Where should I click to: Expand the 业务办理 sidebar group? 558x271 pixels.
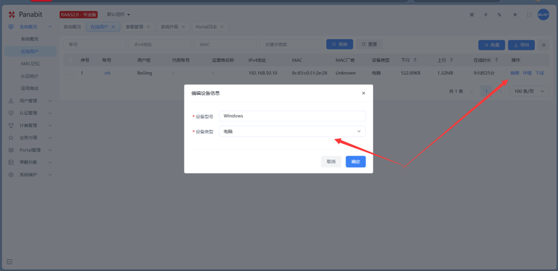(30, 138)
